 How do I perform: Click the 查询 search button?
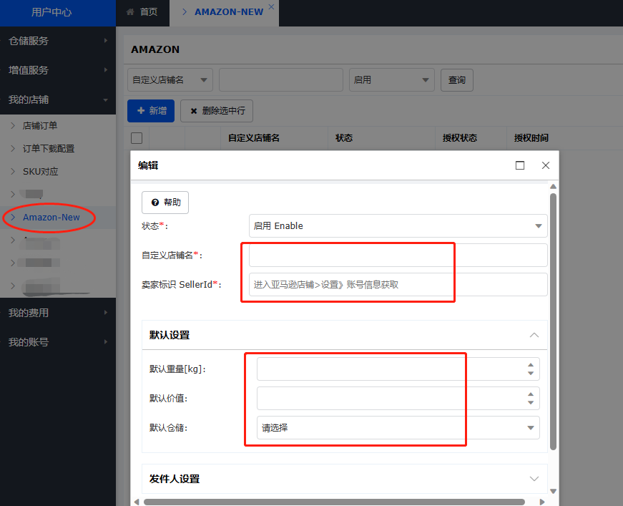[456, 80]
